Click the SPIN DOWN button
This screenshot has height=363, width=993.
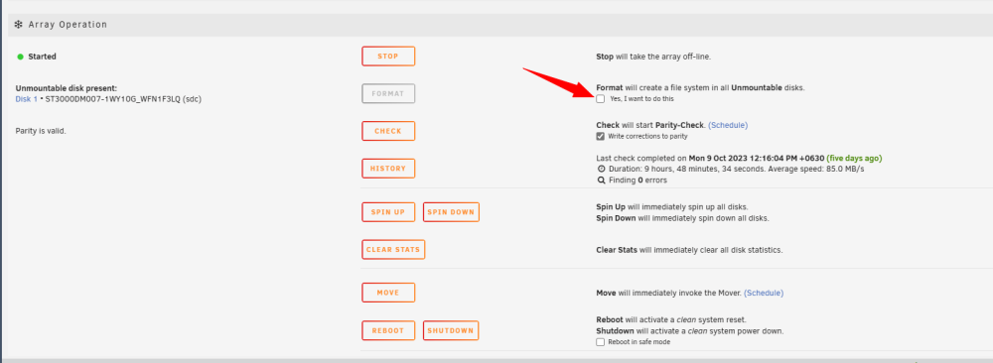coord(451,212)
